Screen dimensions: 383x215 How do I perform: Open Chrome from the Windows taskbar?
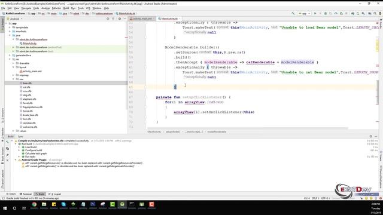point(34,204)
